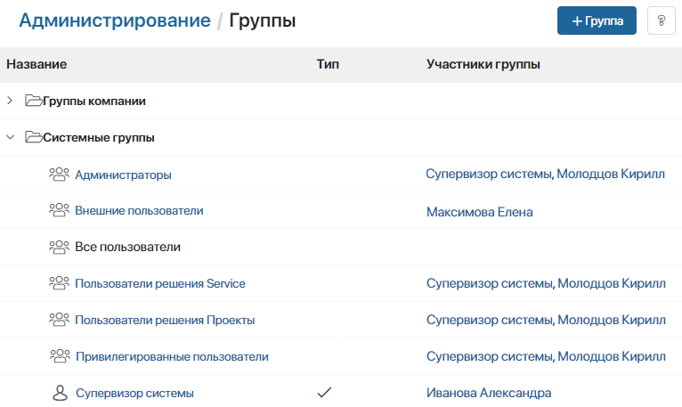This screenshot has width=682, height=407.
Task: Go to Администрирование breadcrumb
Action: click(115, 20)
